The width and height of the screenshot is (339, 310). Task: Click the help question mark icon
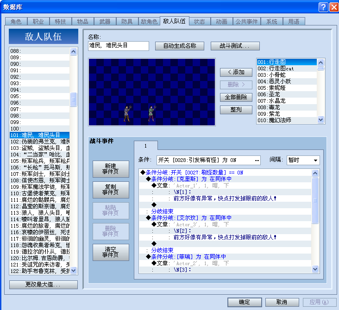(323, 7)
